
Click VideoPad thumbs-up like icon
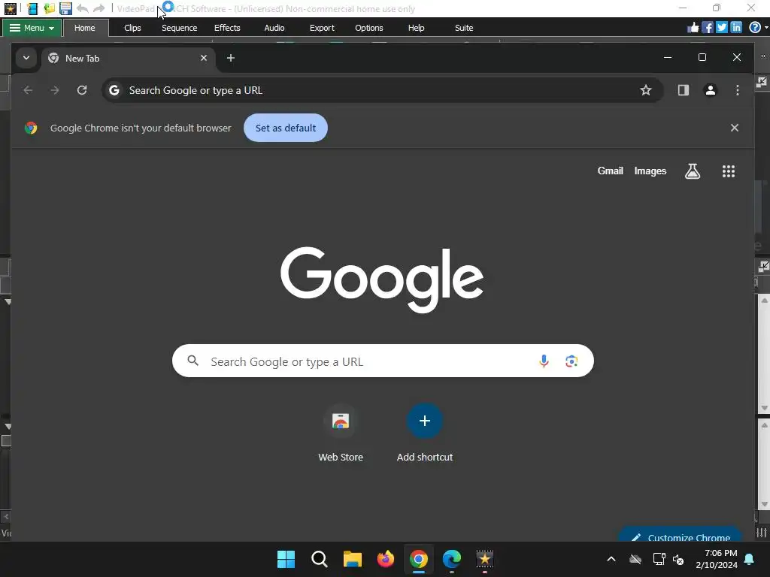coord(693,28)
